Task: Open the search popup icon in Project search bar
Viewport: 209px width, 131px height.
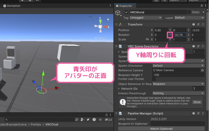Action: (x=77, y=120)
